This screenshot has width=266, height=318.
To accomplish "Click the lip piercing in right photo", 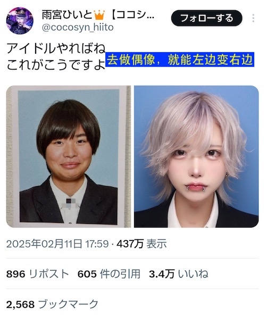I will click(196, 188).
